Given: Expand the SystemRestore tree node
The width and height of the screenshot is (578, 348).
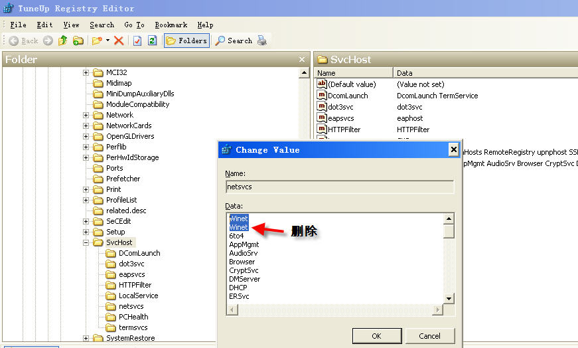Looking at the screenshot, I should [x=86, y=339].
